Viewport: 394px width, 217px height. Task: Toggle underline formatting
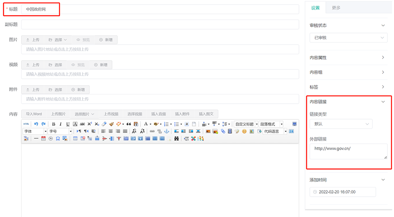(68, 124)
